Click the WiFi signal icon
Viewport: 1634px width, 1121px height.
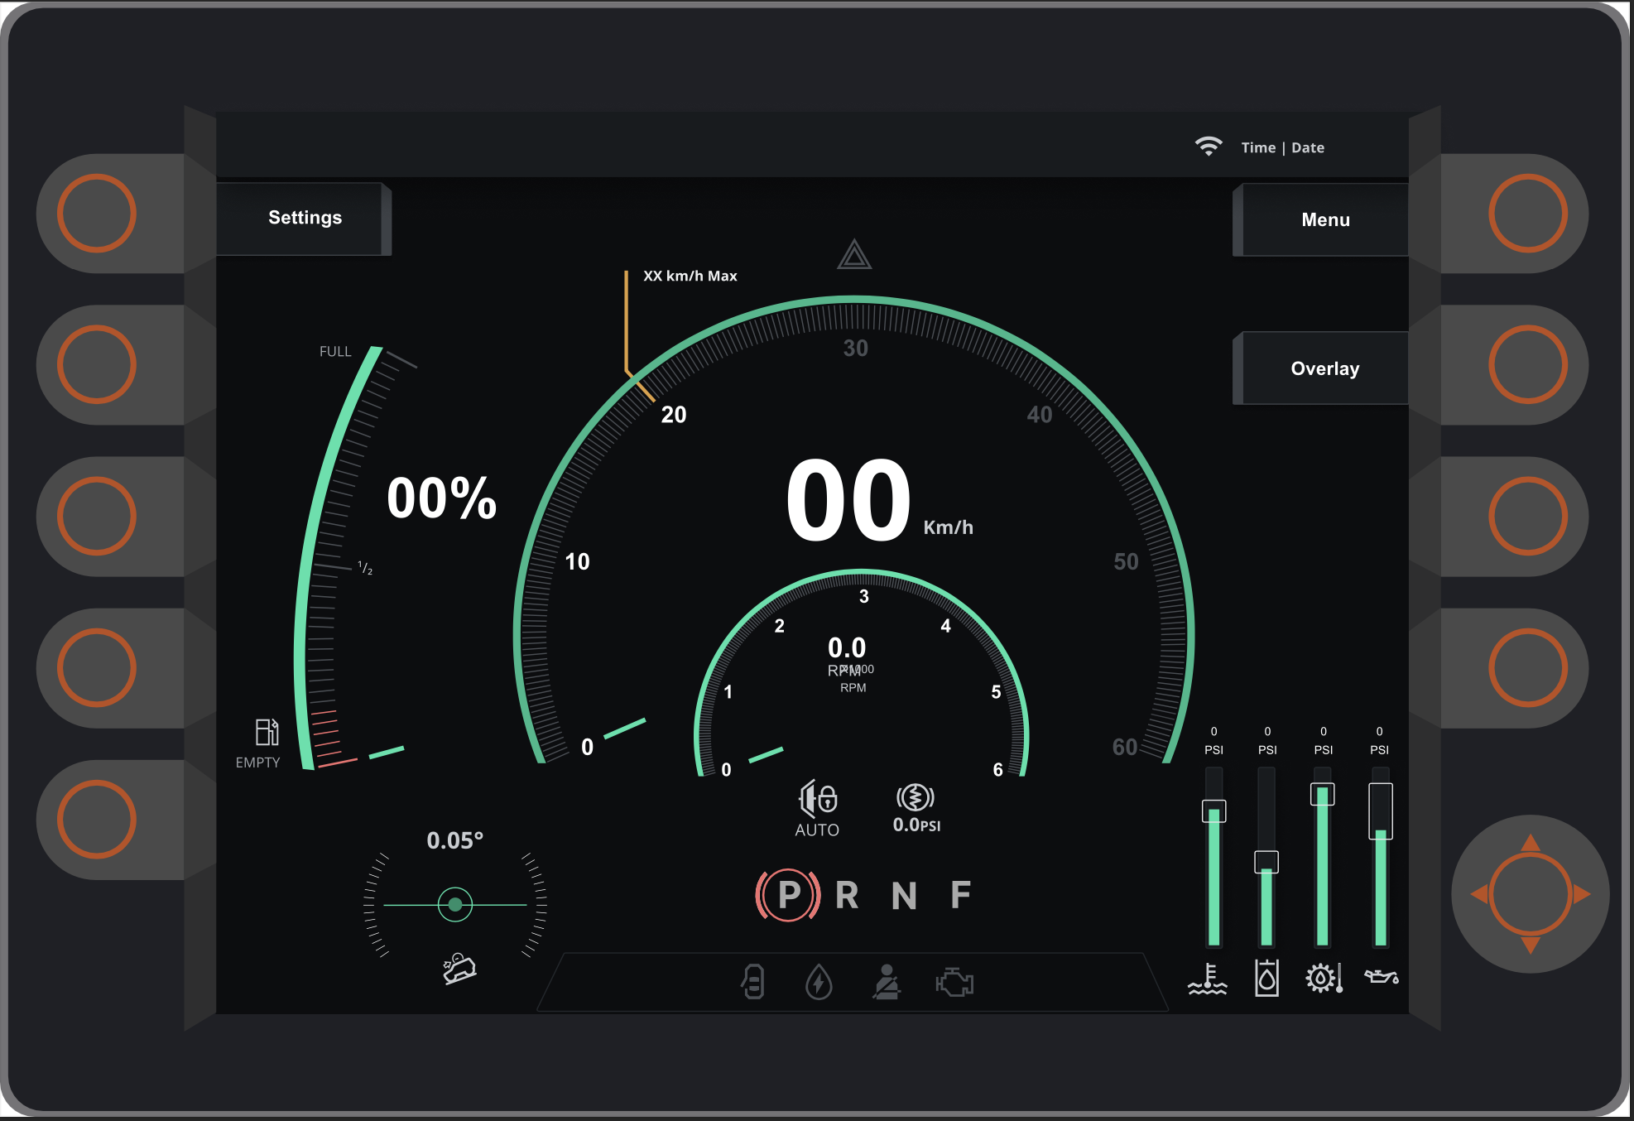click(x=1209, y=147)
